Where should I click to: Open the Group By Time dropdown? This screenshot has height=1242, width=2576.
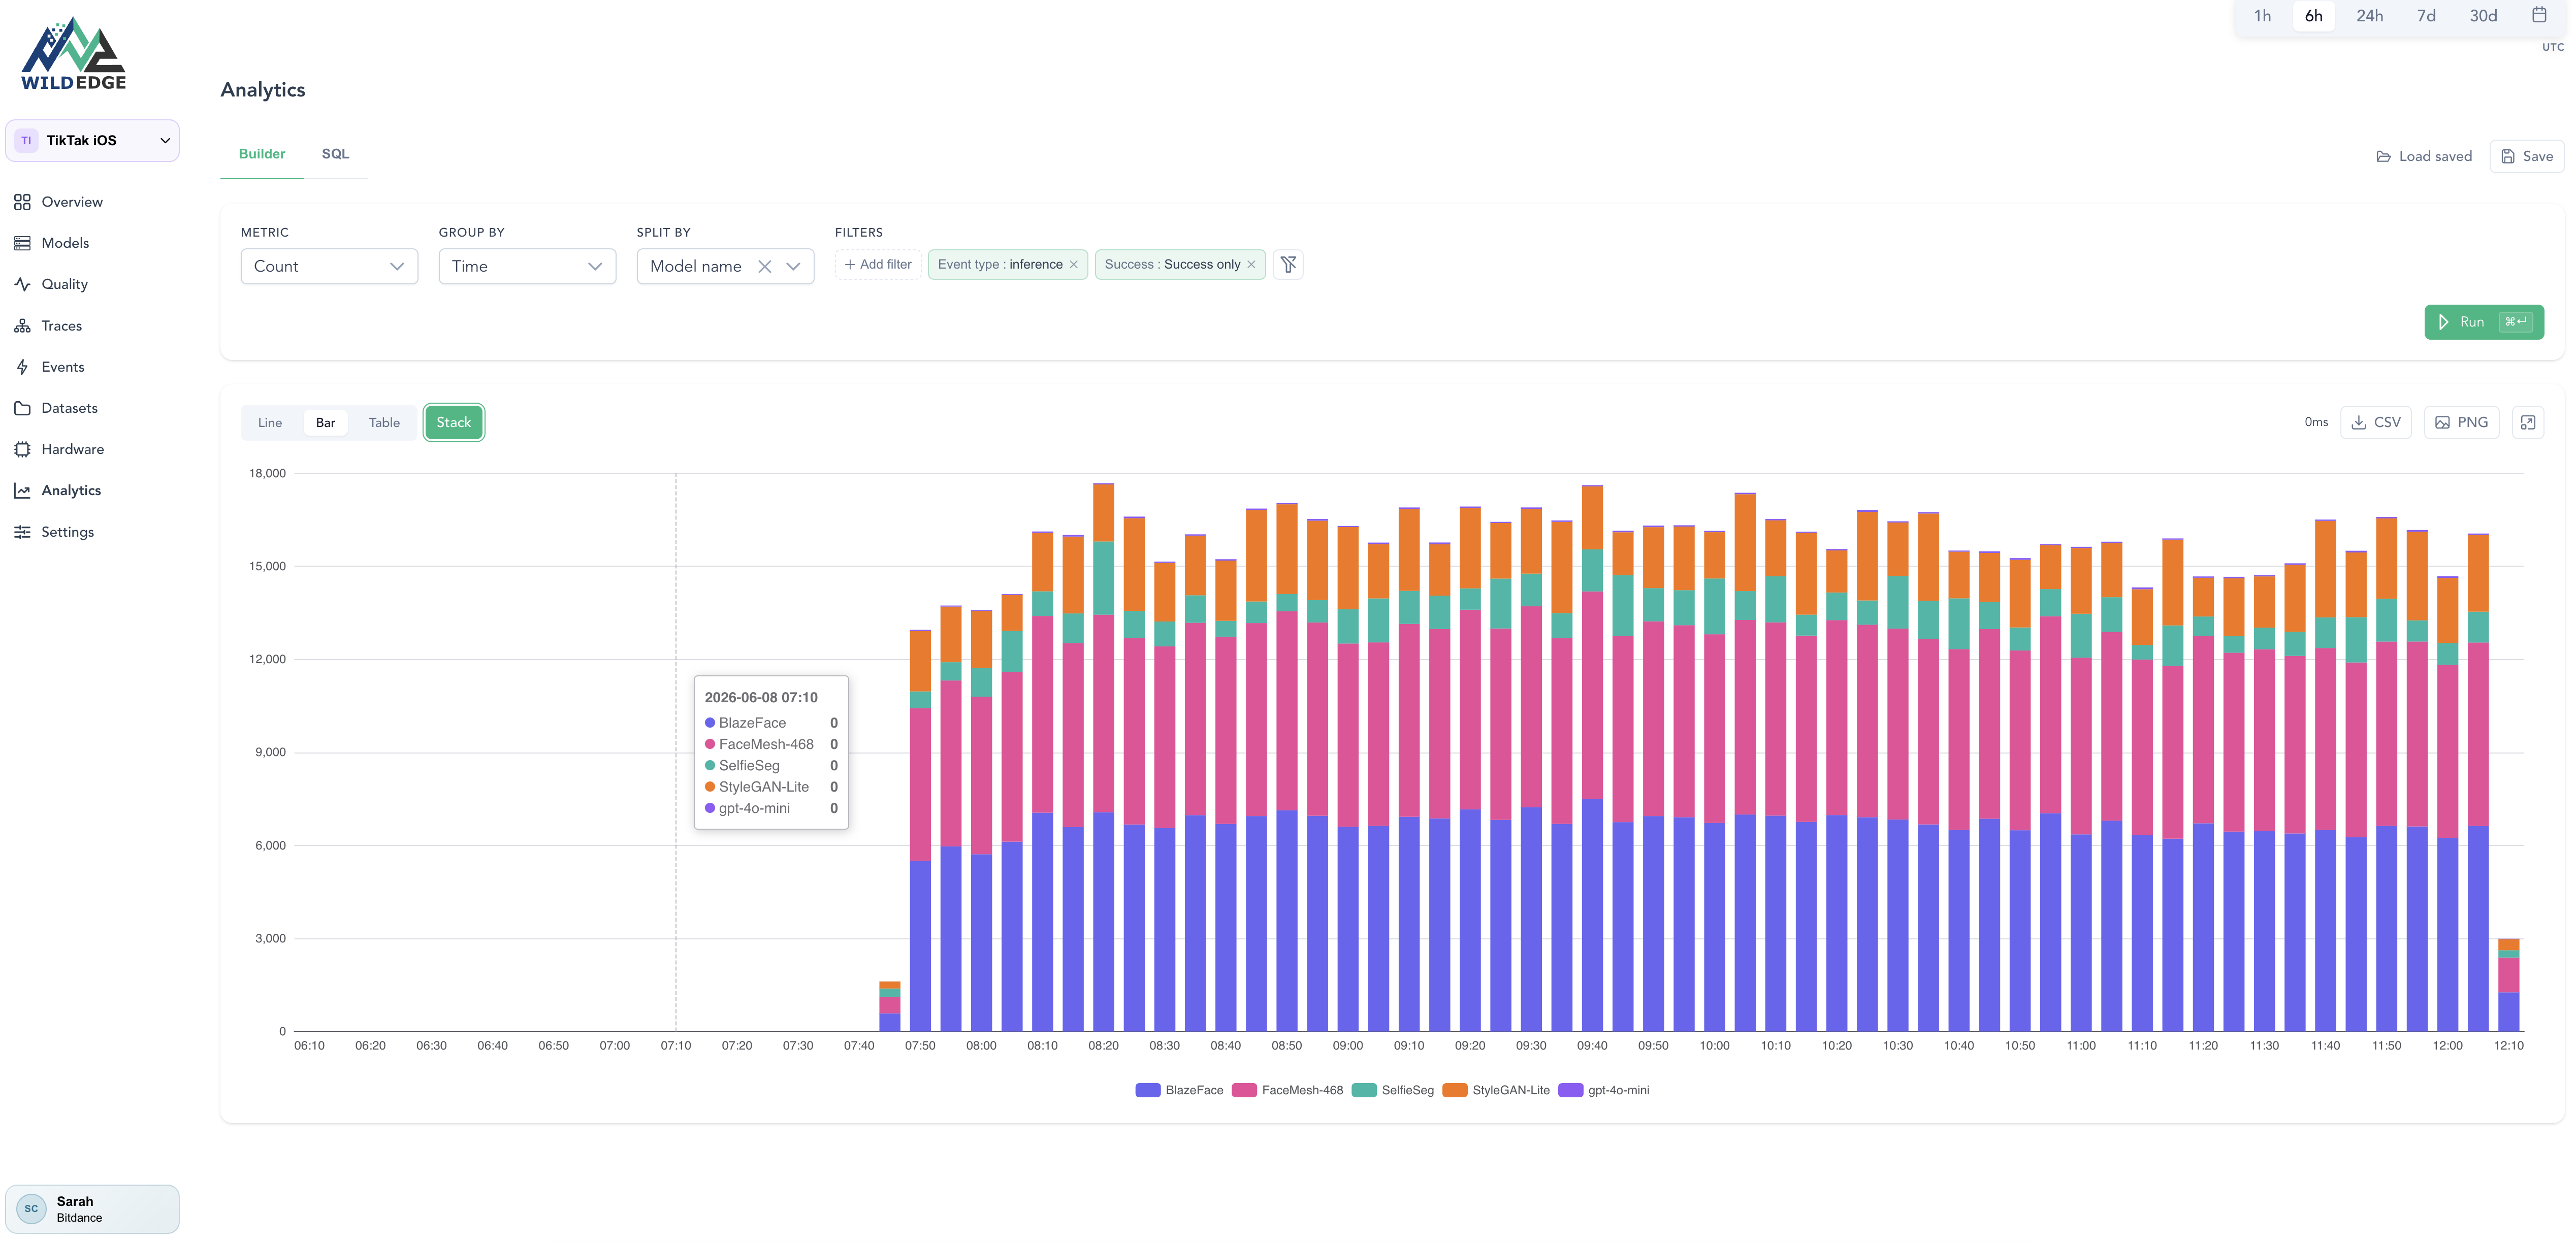coord(527,266)
